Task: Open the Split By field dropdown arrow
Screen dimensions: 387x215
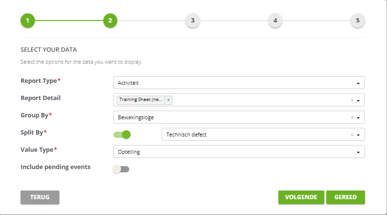Action: coord(358,135)
